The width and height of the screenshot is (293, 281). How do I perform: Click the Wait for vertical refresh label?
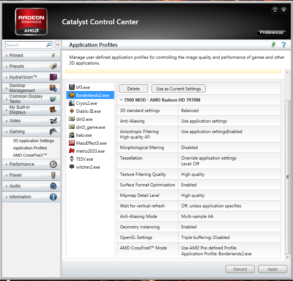tap(143, 206)
